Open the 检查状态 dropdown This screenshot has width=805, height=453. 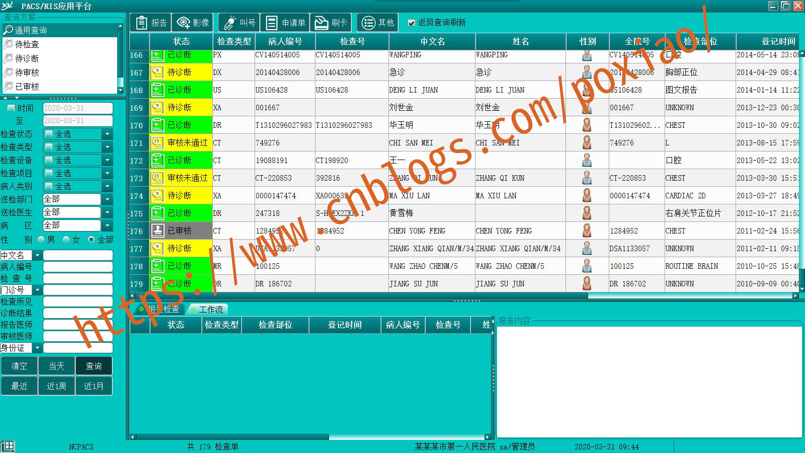(107, 134)
